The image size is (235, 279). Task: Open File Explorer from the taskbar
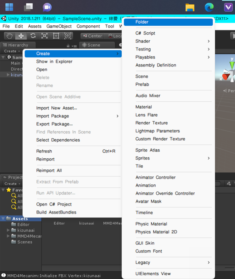click(190, 7)
